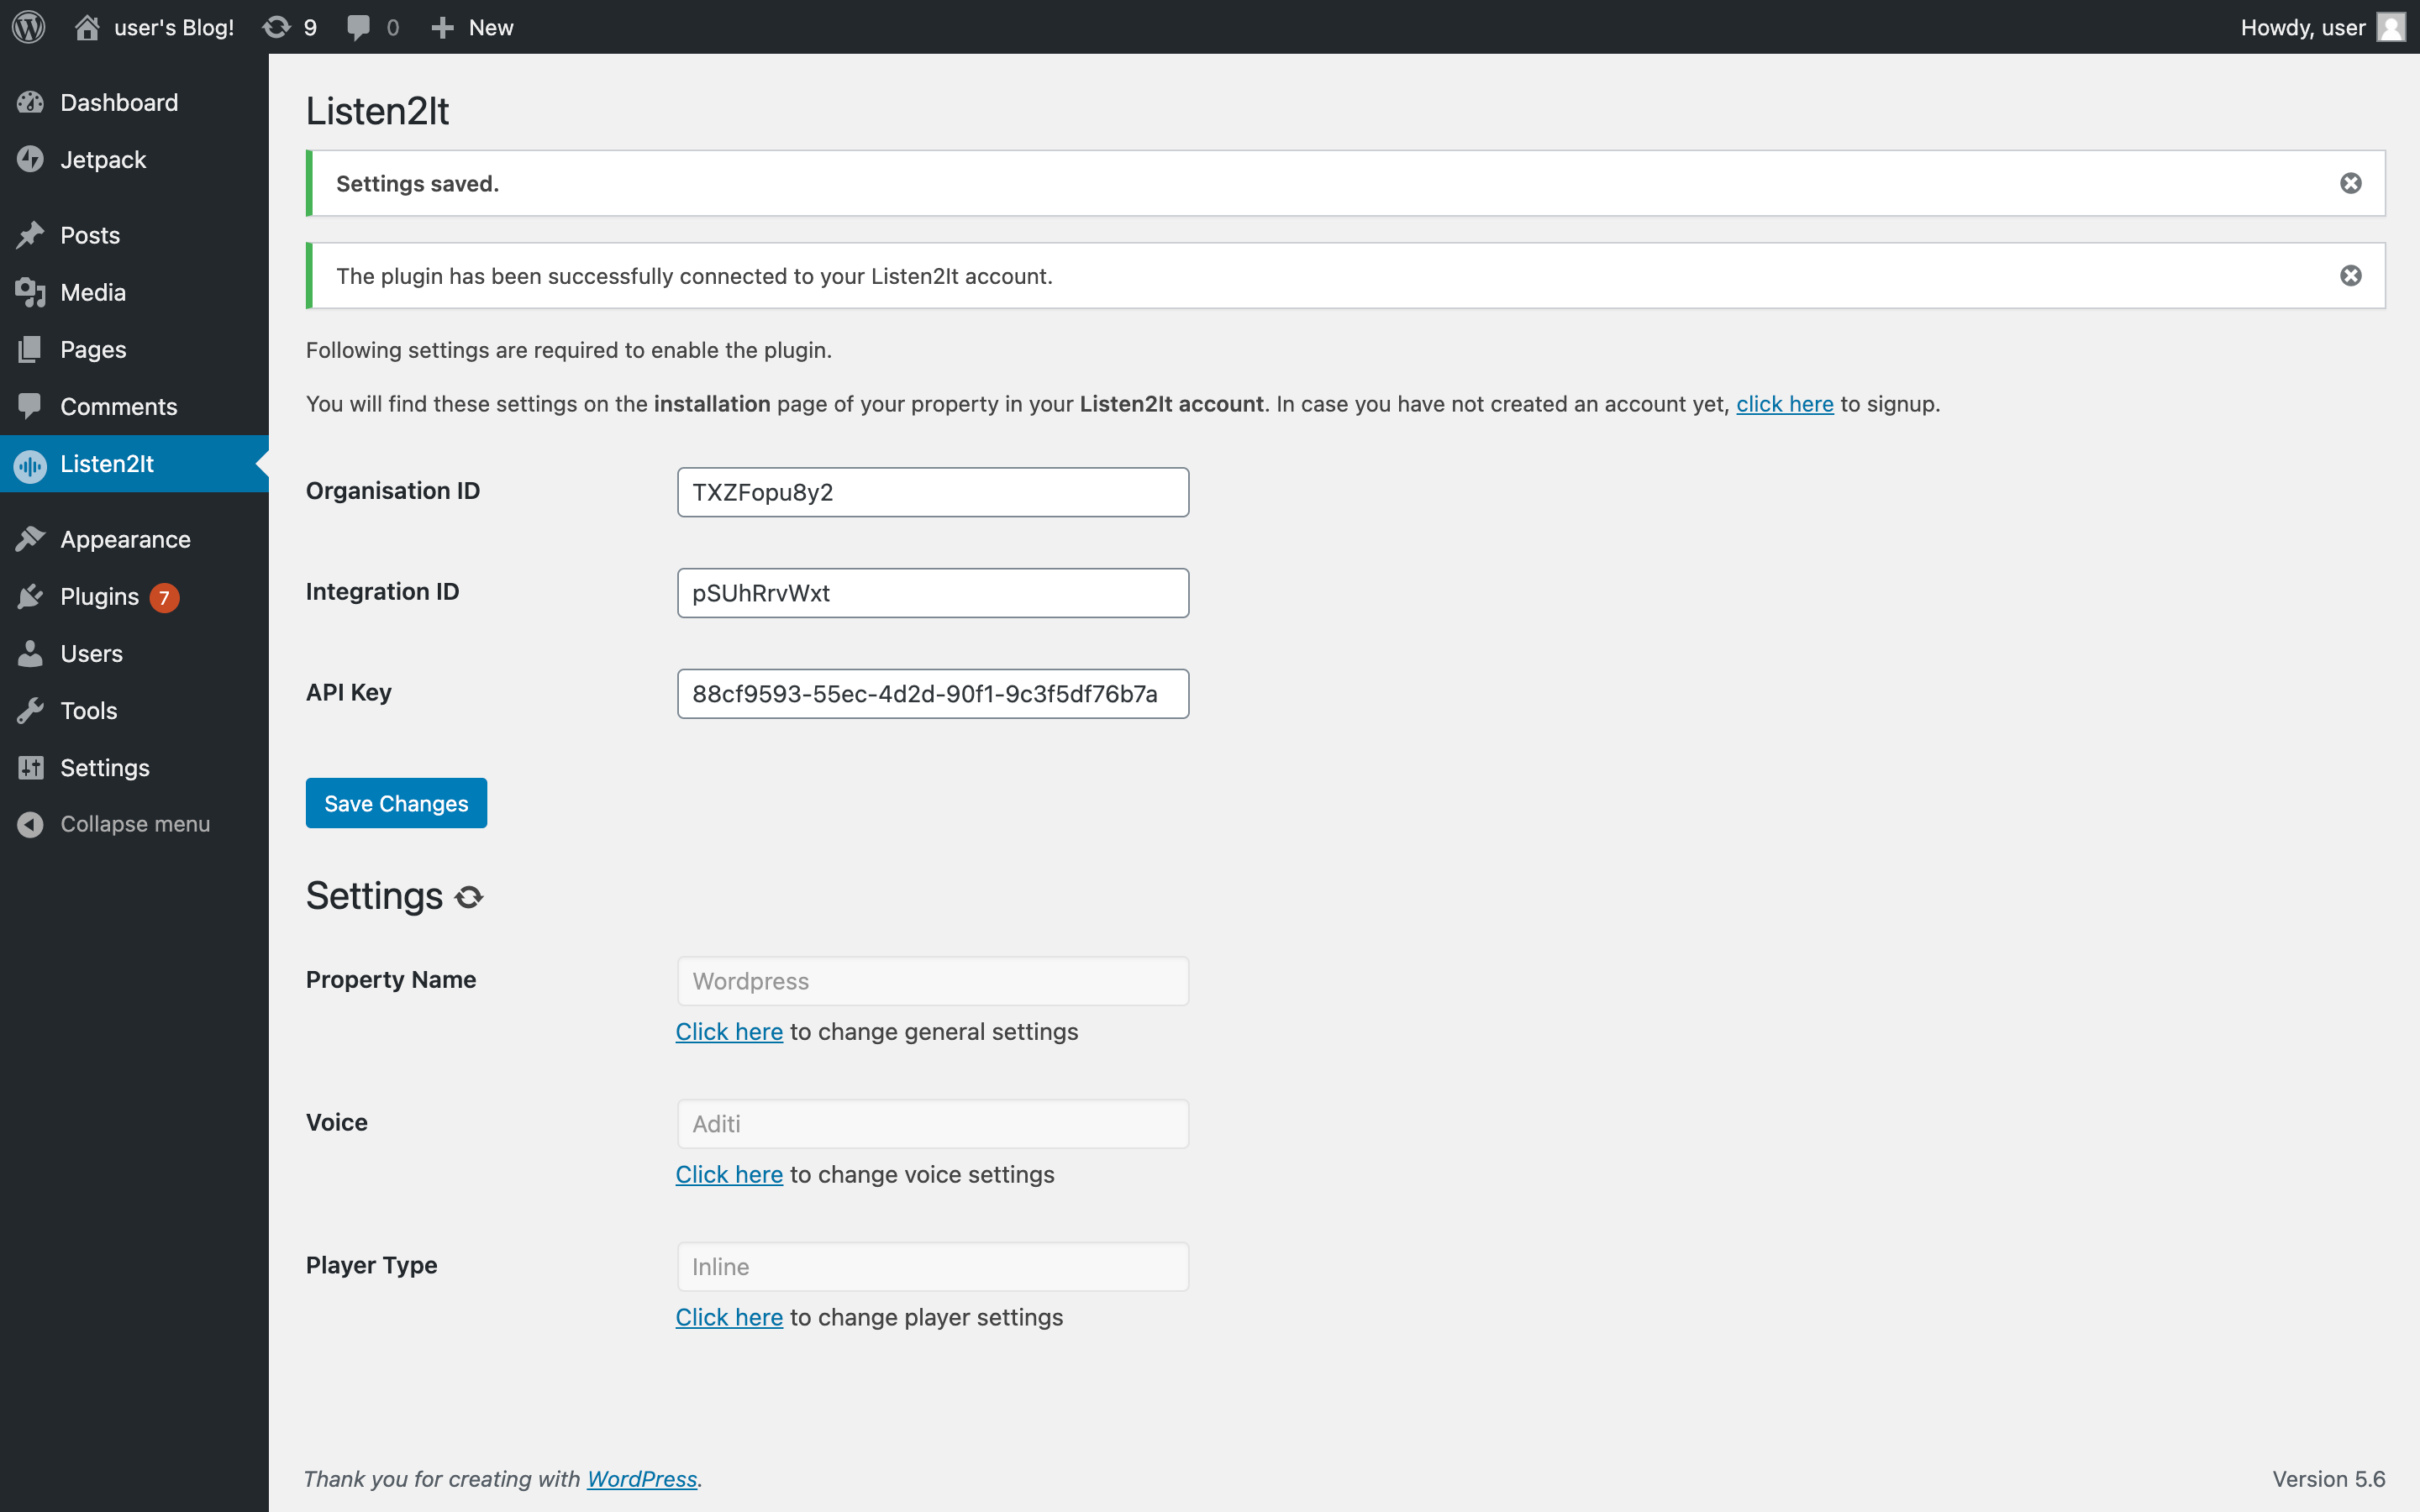Navigate to Jetpack icon
The image size is (2420, 1512).
pos(31,159)
